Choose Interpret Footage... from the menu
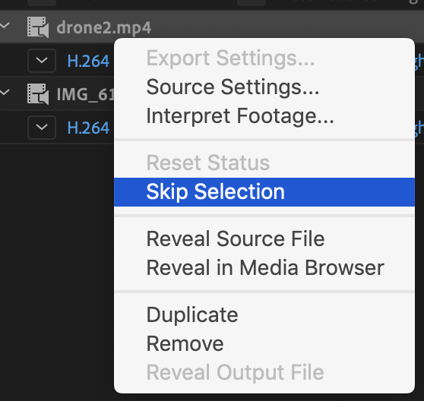Image resolution: width=424 pixels, height=401 pixels. pyautogui.click(x=240, y=116)
